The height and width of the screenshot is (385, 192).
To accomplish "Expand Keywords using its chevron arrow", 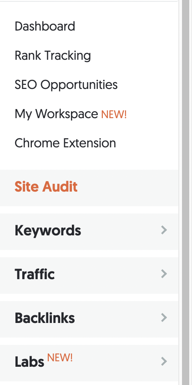I will coord(164,230).
